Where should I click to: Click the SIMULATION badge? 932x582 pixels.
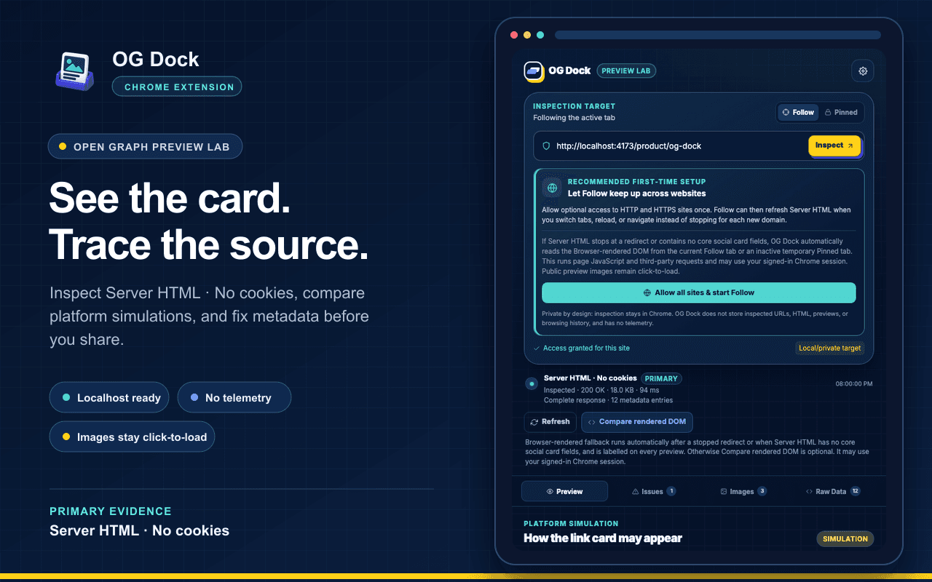coord(845,539)
